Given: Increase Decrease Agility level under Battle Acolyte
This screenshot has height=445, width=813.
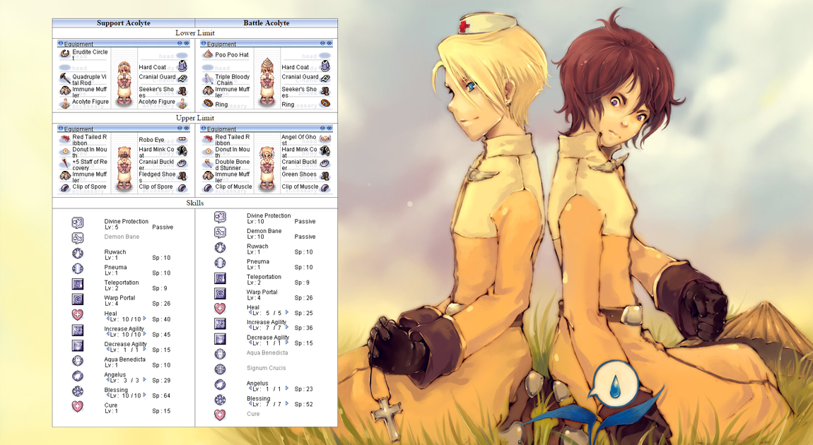Looking at the screenshot, I should point(287,343).
